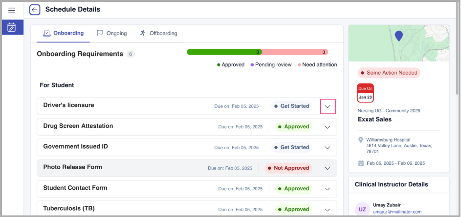Expand the Photo Release Form row
This screenshot has width=461, height=217.
point(328,168)
